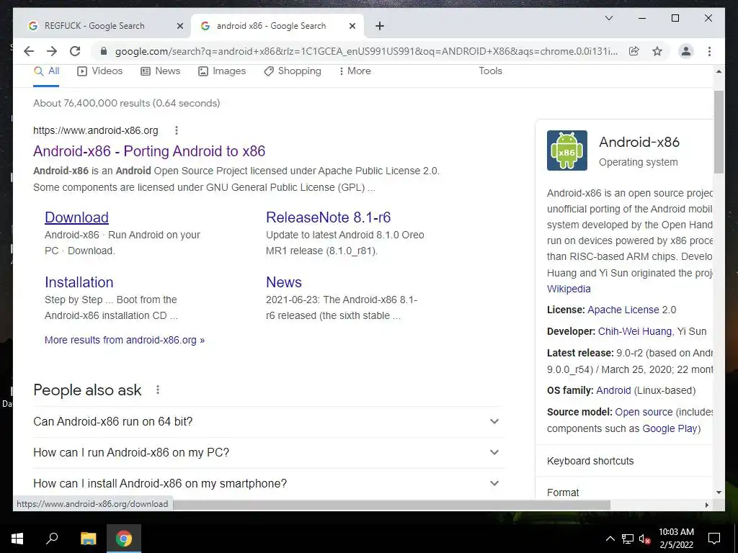Image resolution: width=738 pixels, height=553 pixels.
Task: Click the vertical page scrollbar thumb
Action: pyautogui.click(x=719, y=132)
